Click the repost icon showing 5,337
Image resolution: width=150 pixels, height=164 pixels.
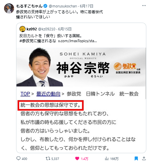coord(47,159)
